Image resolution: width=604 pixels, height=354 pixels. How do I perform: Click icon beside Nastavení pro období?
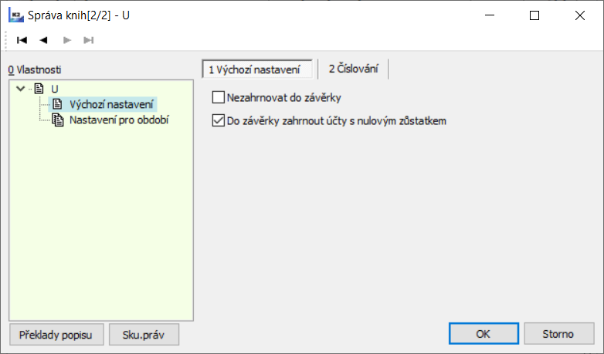click(57, 120)
